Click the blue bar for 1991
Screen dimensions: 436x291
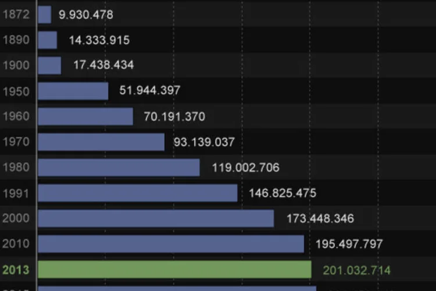tap(138, 193)
